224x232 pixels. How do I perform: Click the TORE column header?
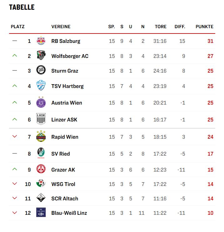tap(160, 27)
